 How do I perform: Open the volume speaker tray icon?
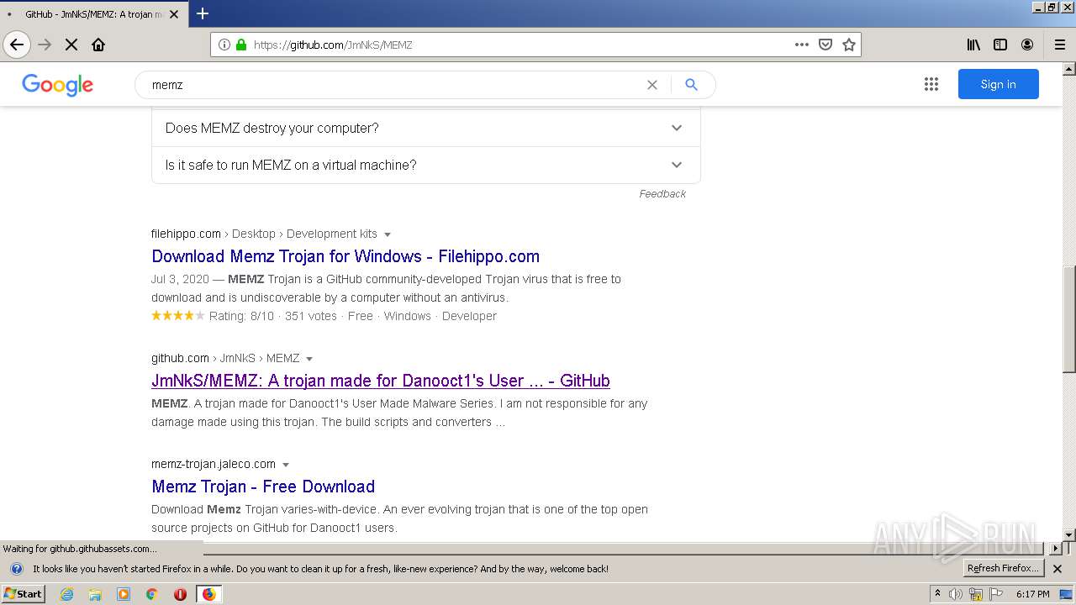coord(956,594)
